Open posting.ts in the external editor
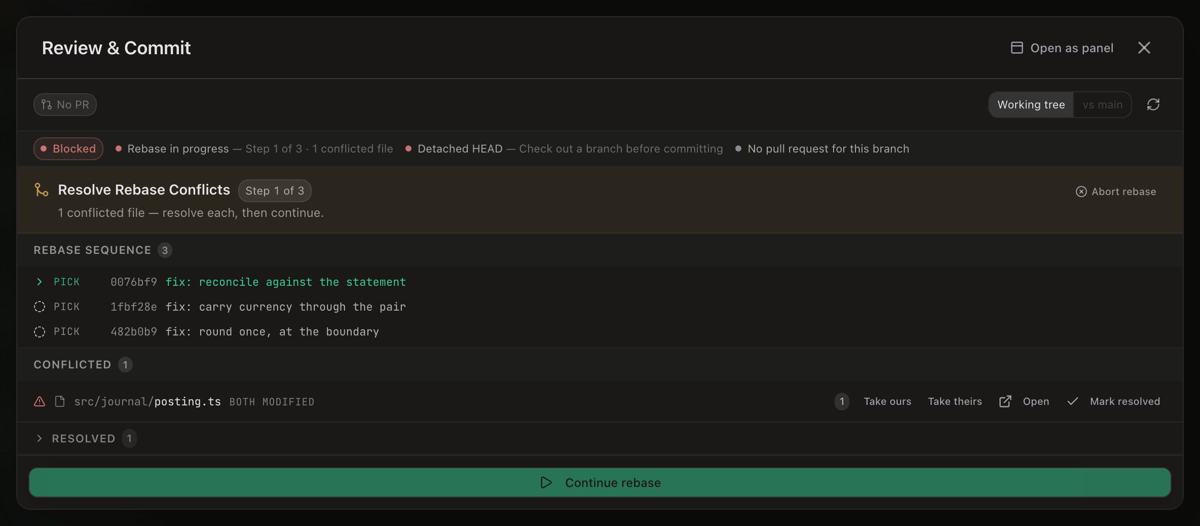 coord(1024,401)
